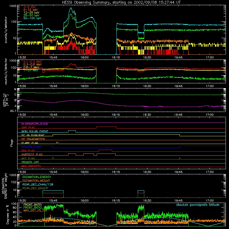Select the green 25-50 keV legend label

31,15
